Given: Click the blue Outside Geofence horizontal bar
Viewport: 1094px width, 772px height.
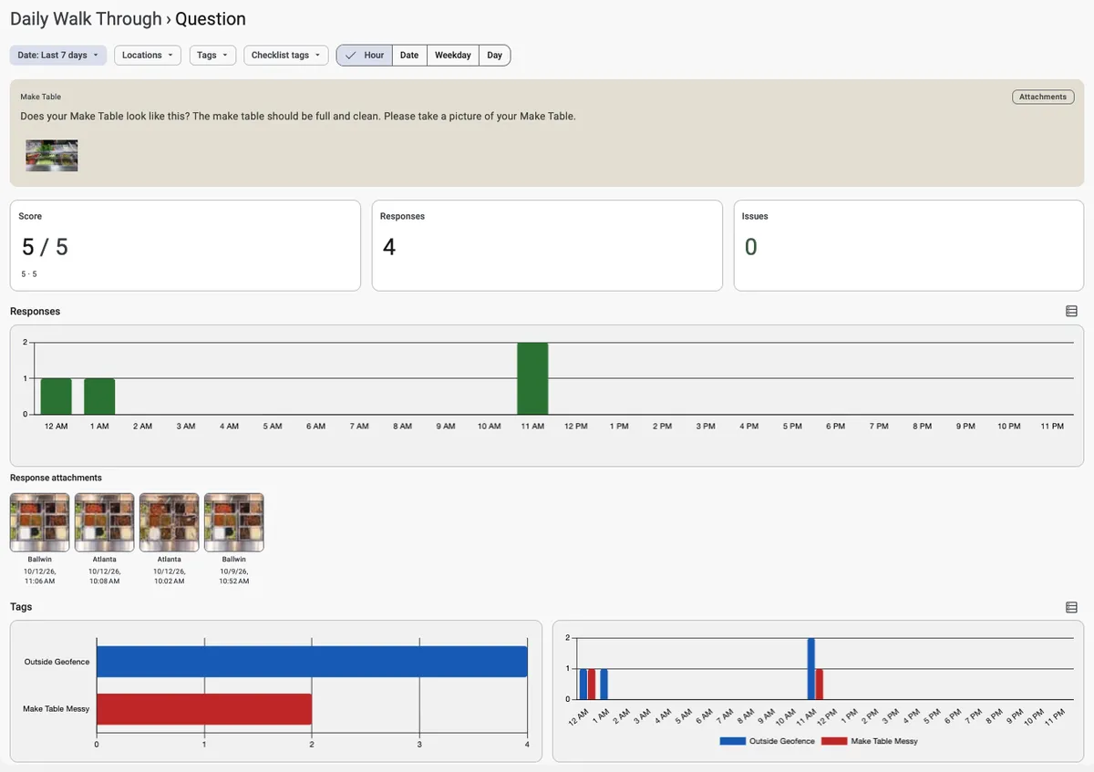Looking at the screenshot, I should click(312, 662).
